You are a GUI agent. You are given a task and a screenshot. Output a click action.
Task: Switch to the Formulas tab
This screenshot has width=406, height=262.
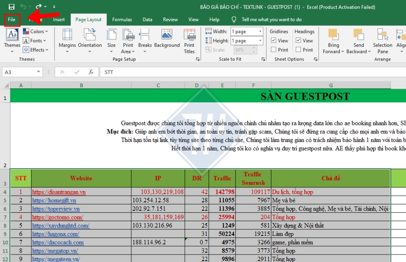tap(122, 19)
